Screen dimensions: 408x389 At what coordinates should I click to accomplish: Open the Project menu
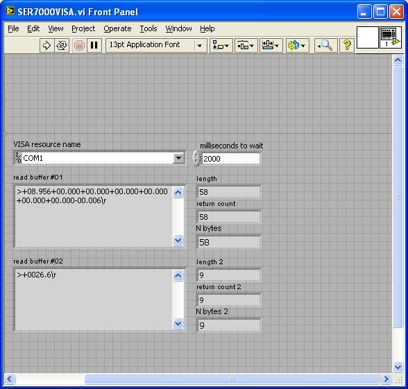tap(83, 28)
